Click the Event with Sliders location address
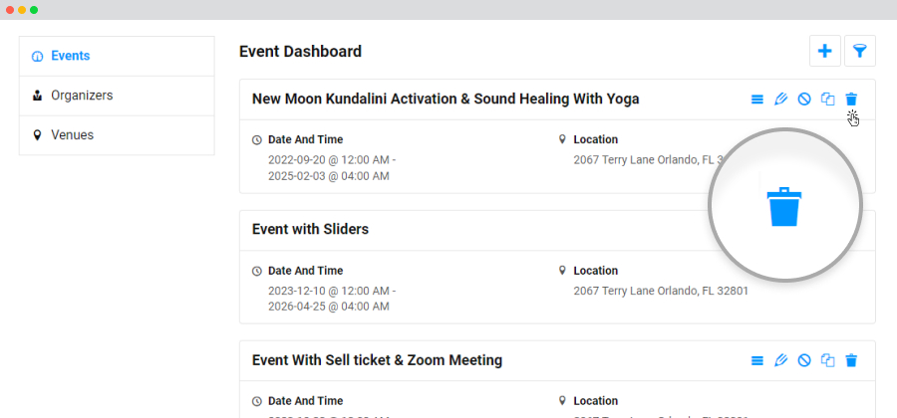The height and width of the screenshot is (418, 897). [x=661, y=291]
